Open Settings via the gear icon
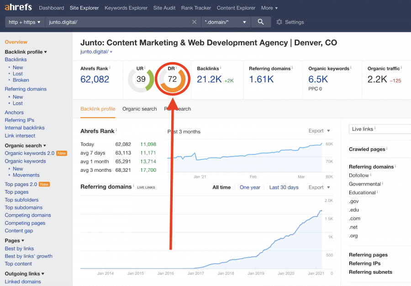 [x=279, y=21]
